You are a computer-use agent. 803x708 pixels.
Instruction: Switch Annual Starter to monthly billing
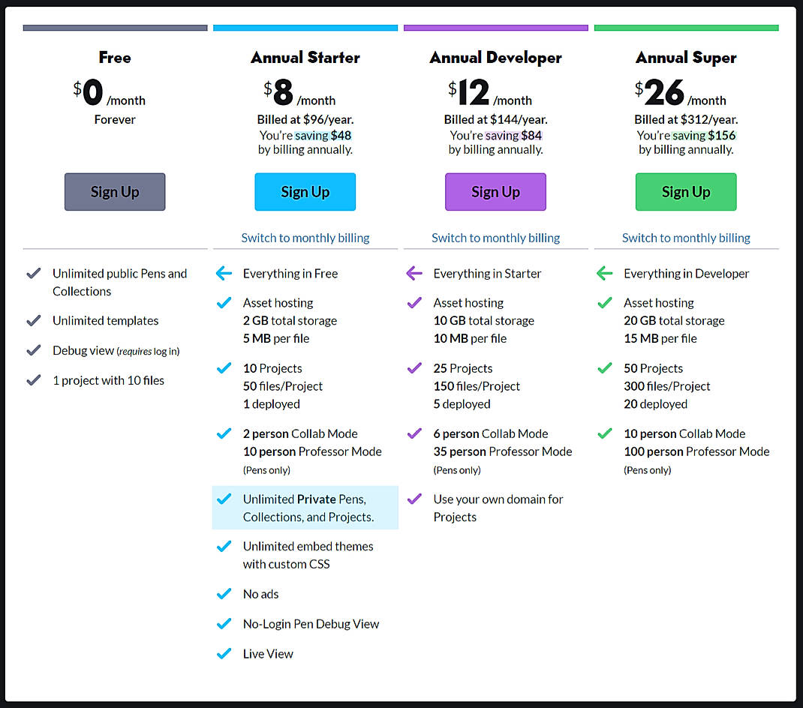click(305, 237)
